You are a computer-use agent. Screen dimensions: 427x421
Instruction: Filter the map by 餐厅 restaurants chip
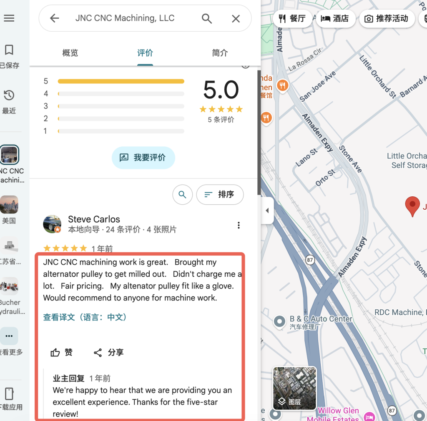(292, 18)
